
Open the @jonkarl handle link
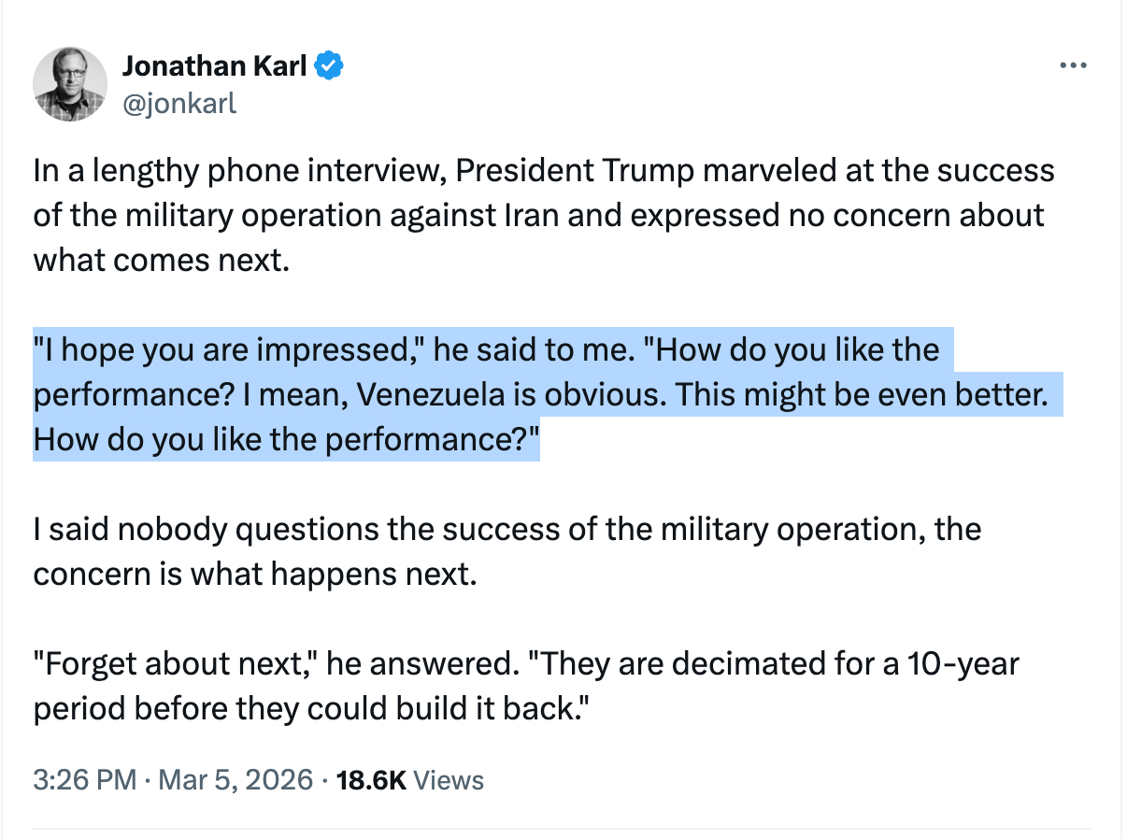click(x=179, y=102)
